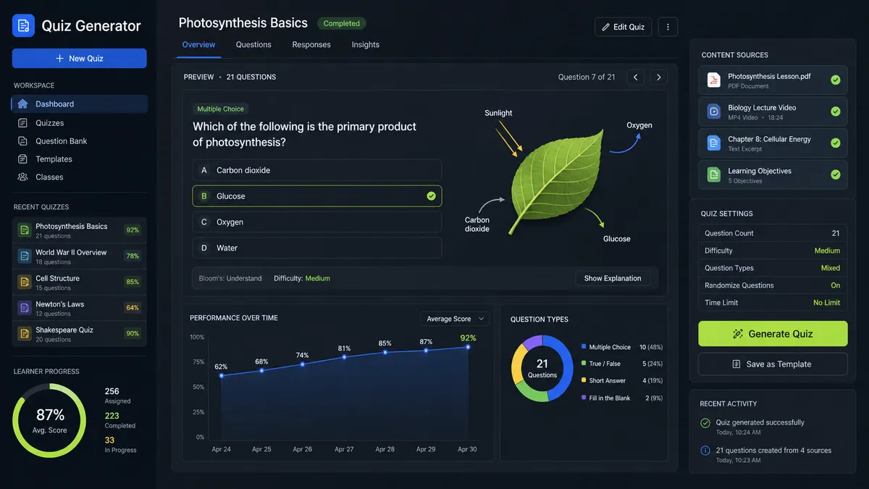Click the Classes people icon
869x489 pixels.
tap(22, 177)
